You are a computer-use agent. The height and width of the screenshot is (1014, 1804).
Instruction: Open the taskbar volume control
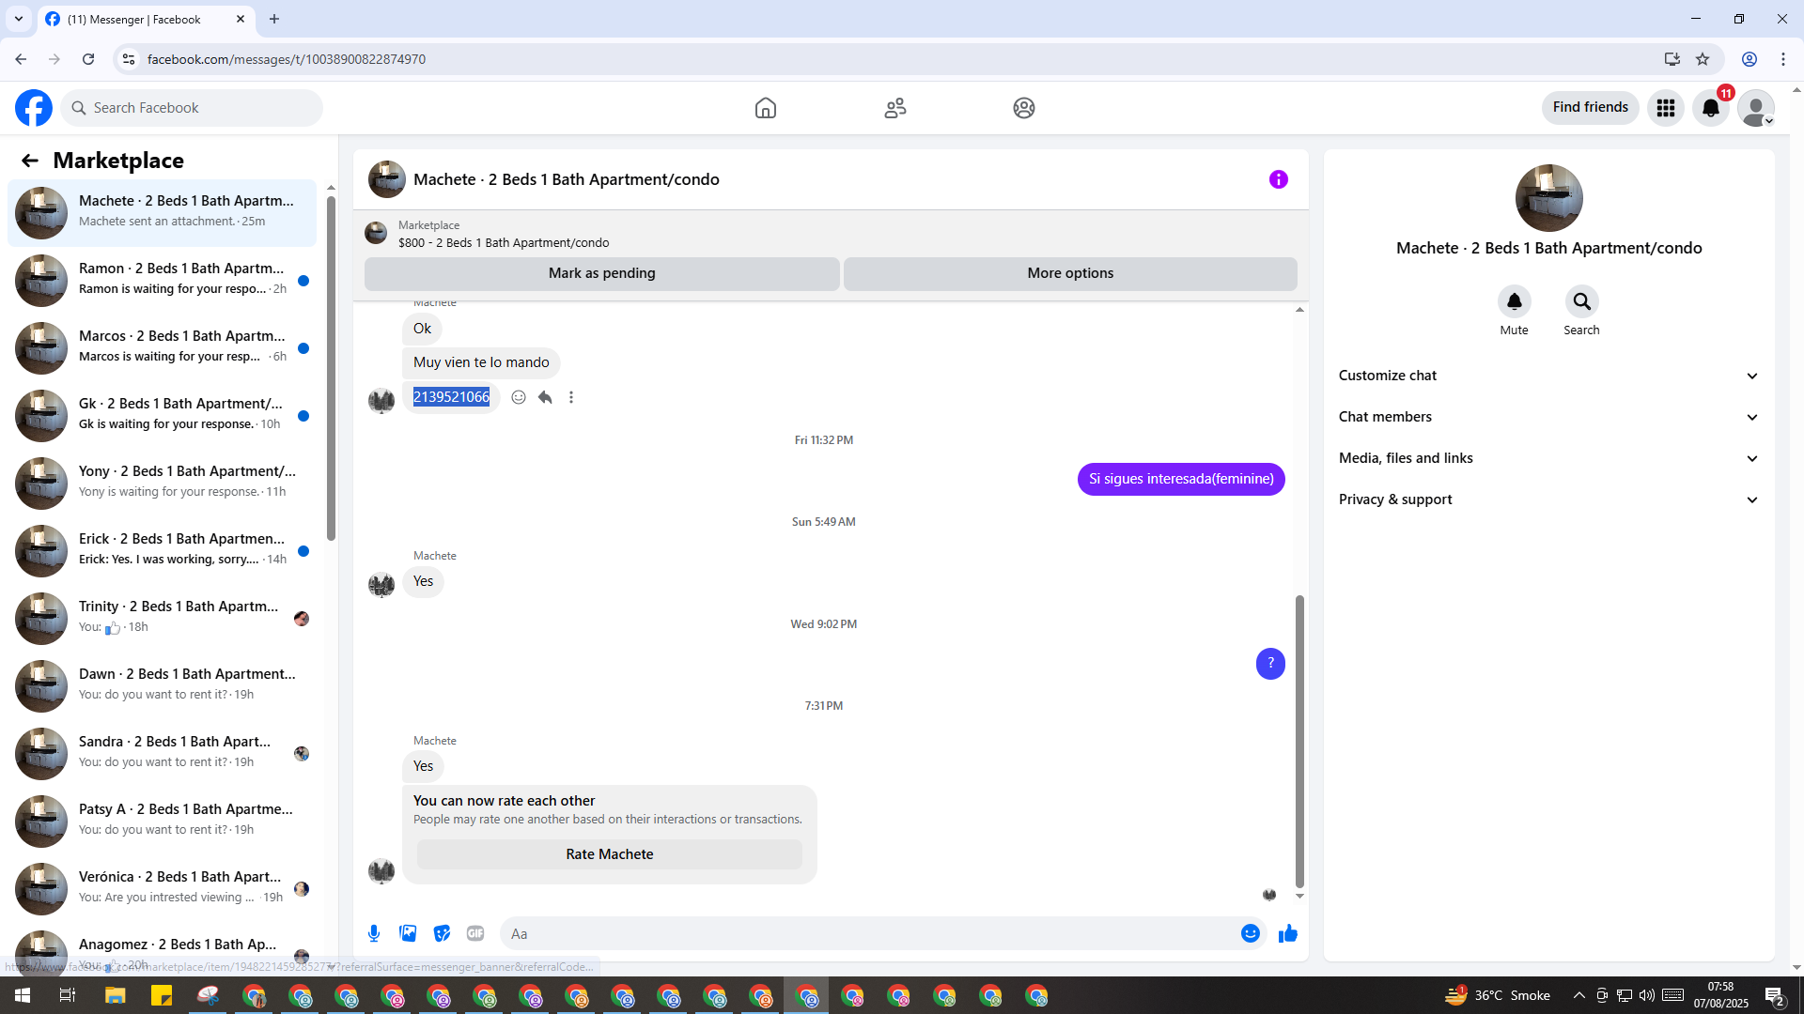click(1647, 995)
